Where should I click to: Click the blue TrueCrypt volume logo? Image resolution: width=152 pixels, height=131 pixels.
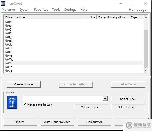coord(12,103)
